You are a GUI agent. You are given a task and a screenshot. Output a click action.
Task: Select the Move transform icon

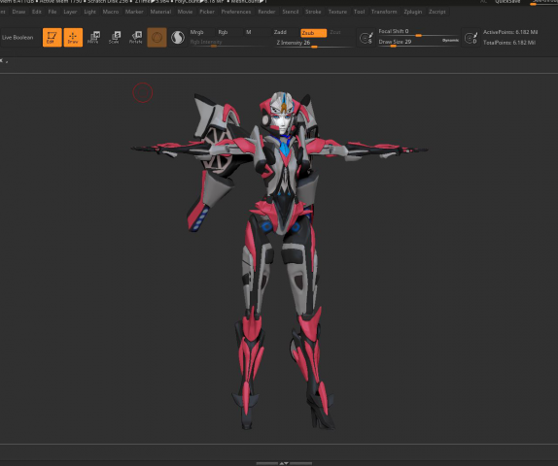pos(94,37)
